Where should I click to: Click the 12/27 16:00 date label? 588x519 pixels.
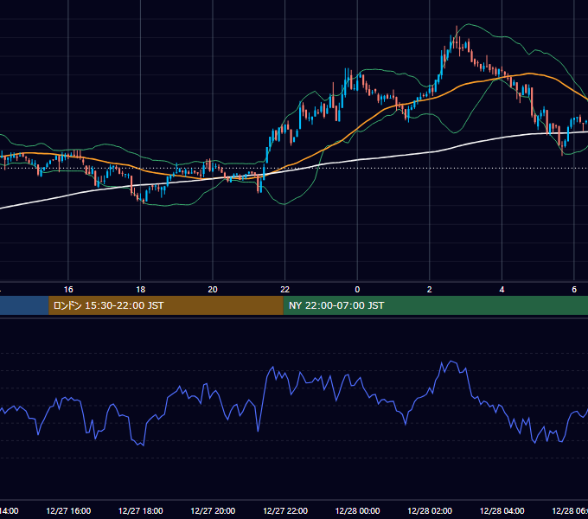click(68, 510)
